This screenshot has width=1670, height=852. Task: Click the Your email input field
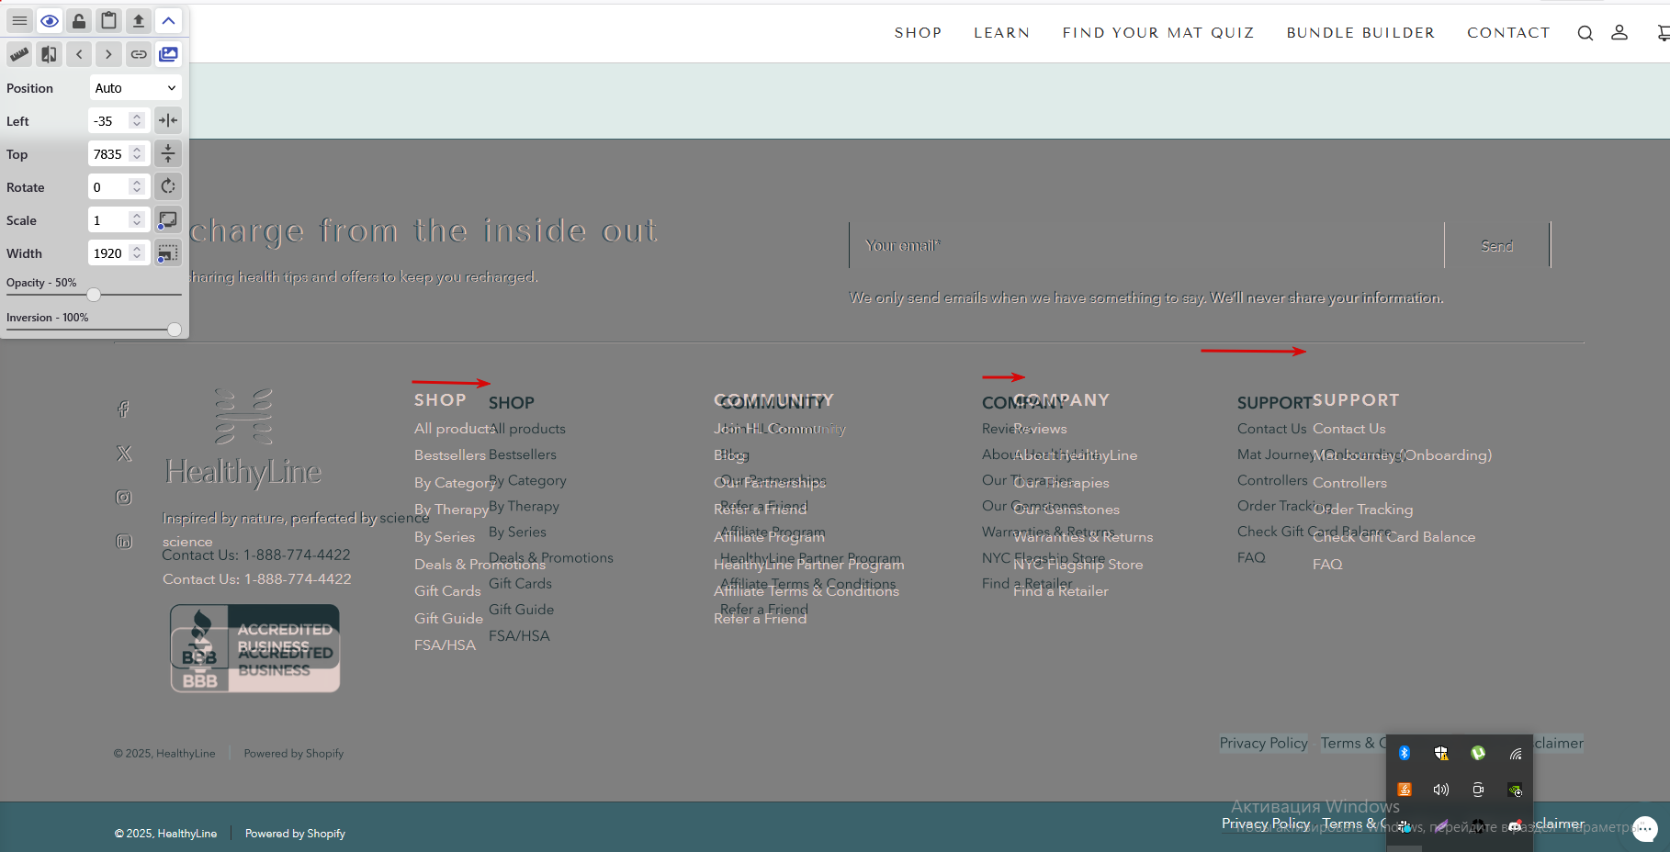(1146, 245)
